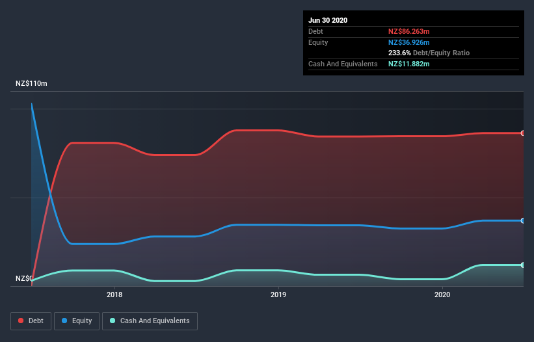
Task: Toggle Cash And Equivalents legend button
Action: [150, 321]
